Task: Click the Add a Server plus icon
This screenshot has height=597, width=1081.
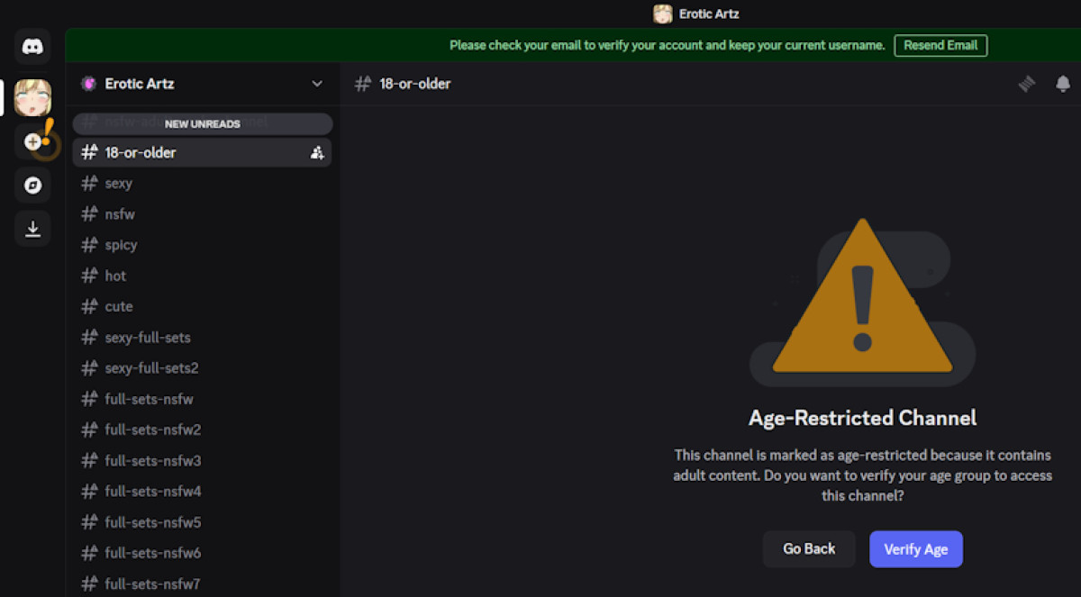Action: [32, 141]
